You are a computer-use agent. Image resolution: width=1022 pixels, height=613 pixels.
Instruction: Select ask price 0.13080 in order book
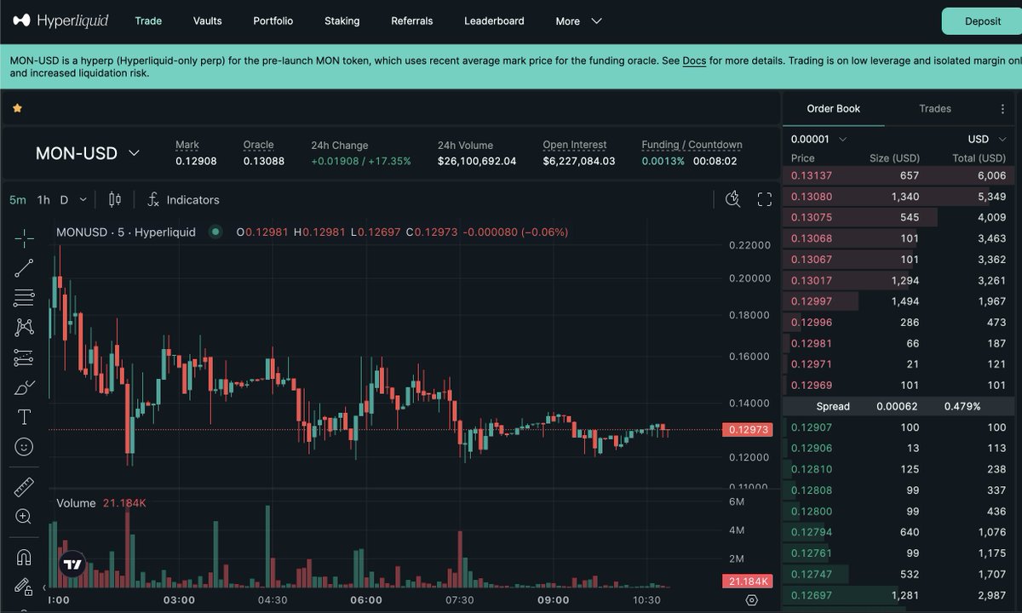(812, 197)
